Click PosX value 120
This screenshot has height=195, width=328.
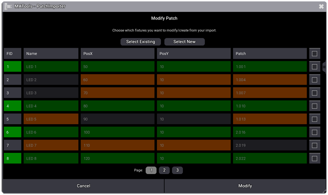117,159
